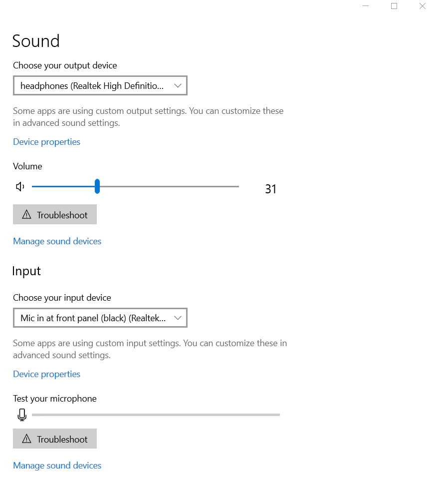Click the warning triangle on the output Troubleshoot button
Image resolution: width=435 pixels, height=490 pixels.
tap(27, 215)
